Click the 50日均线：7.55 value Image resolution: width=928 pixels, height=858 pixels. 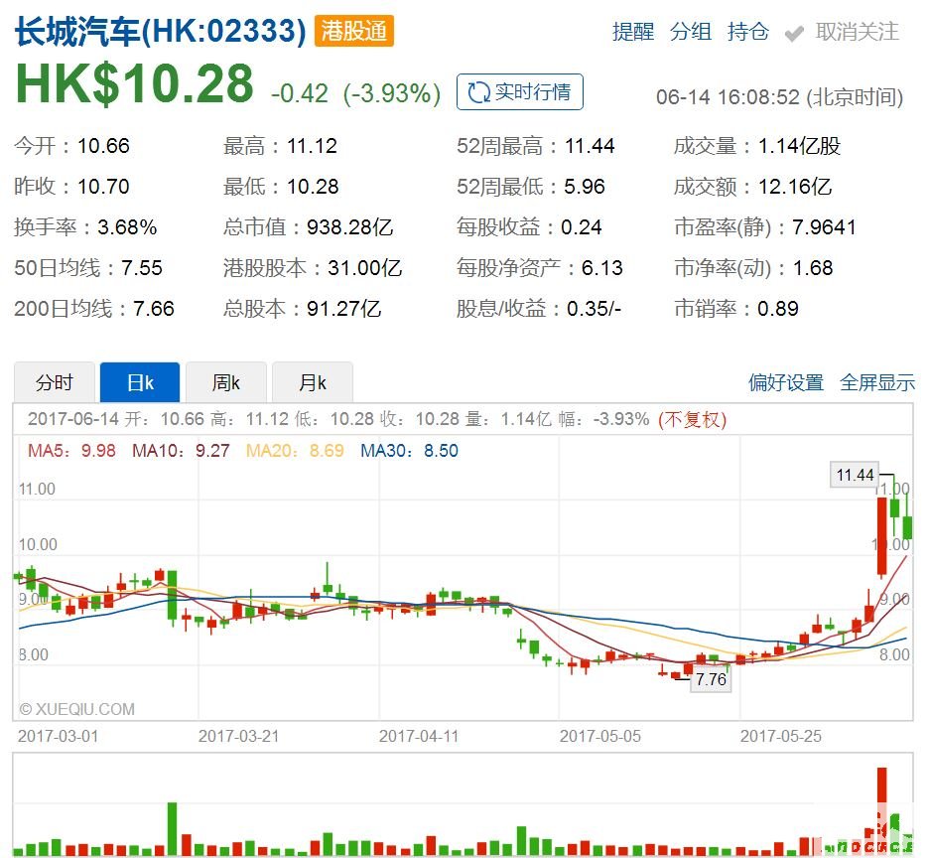88,268
